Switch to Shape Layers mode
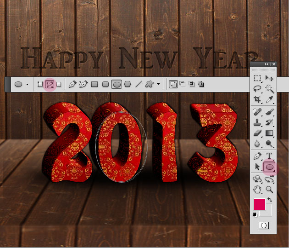This screenshot has width=289, height=248. pos(40,84)
